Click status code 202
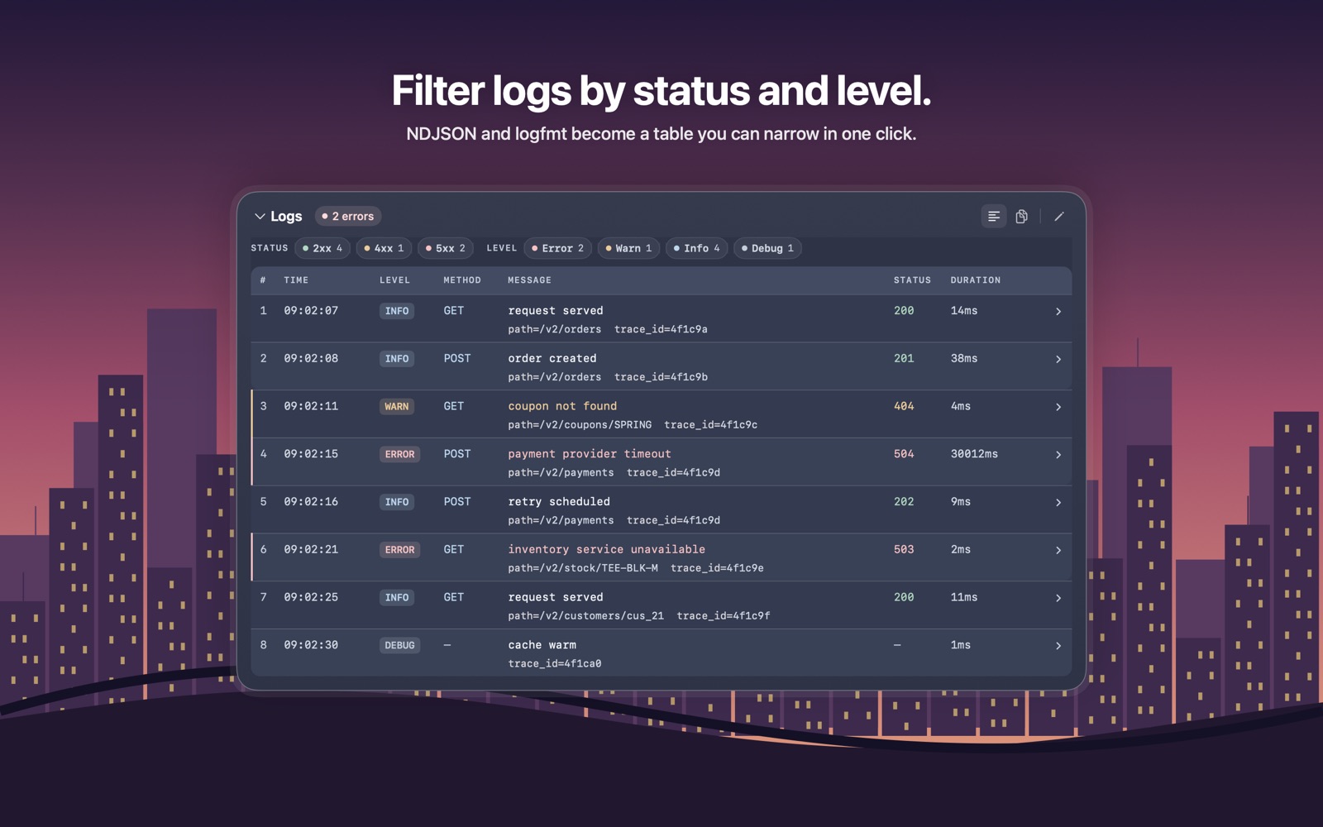Image resolution: width=1323 pixels, height=827 pixels. [x=904, y=502]
